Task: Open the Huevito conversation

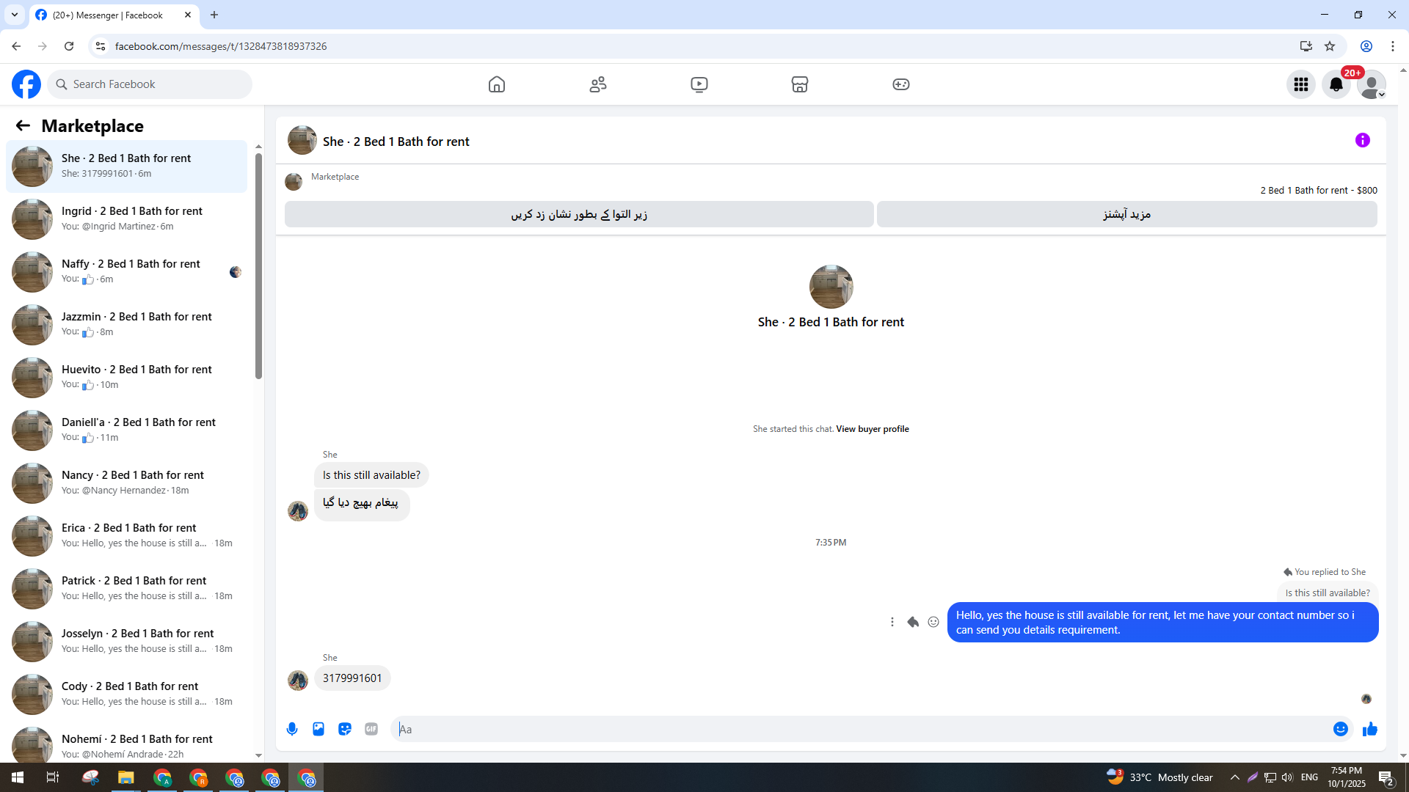Action: pos(126,377)
